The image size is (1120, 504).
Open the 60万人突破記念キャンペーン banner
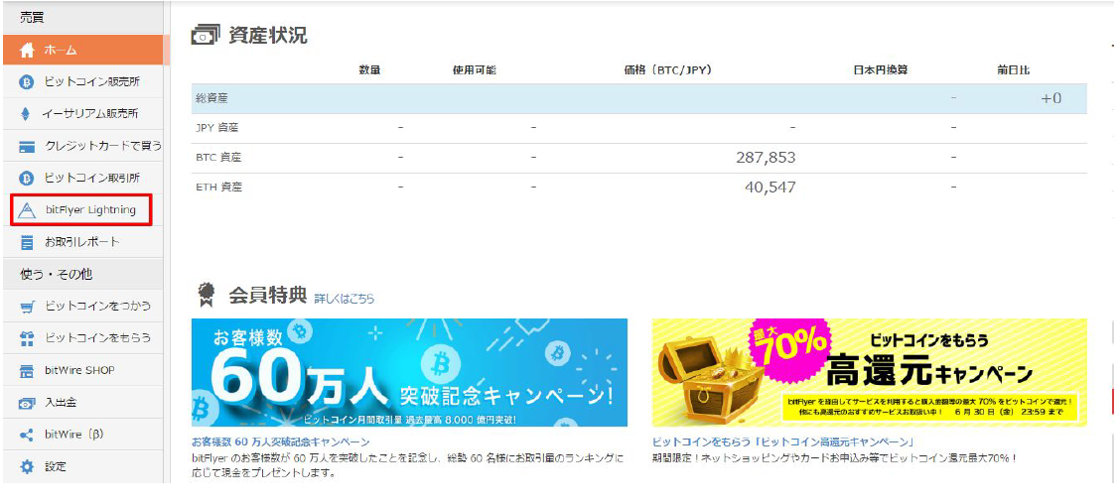click(409, 373)
